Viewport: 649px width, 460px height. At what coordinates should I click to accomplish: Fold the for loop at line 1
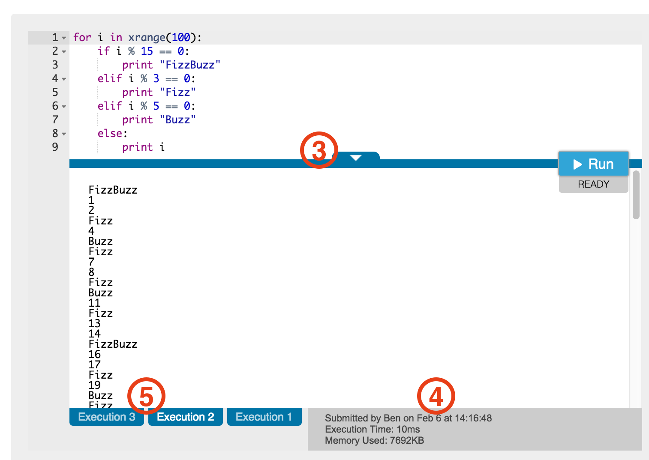pos(64,38)
